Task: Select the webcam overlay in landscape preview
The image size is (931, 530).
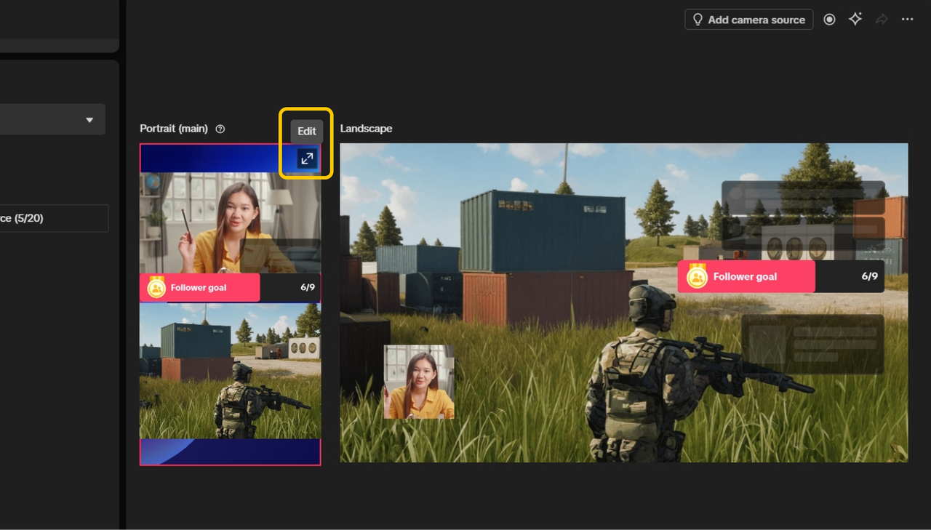Action: [x=419, y=382]
